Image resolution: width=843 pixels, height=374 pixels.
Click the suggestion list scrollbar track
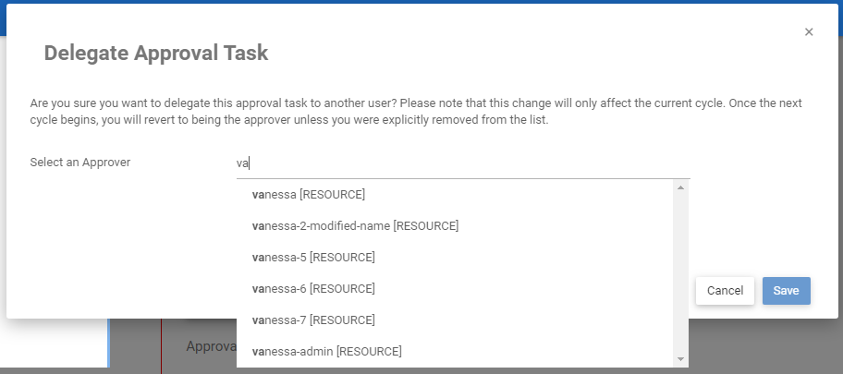point(681,277)
